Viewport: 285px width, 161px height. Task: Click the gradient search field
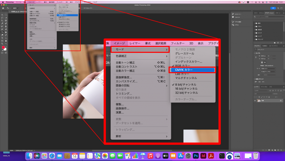point(269,17)
